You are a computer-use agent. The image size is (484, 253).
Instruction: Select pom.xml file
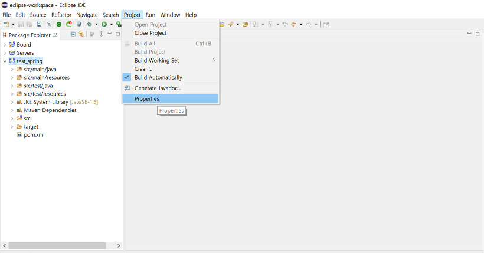(34, 135)
